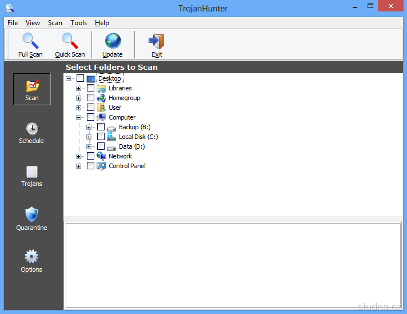Open Options via the gear icon
The width and height of the screenshot is (407, 314).
pos(31,261)
